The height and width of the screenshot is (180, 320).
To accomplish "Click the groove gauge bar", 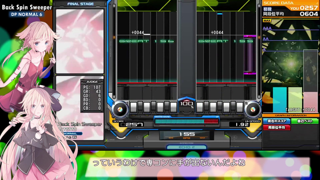I will coord(187,122).
